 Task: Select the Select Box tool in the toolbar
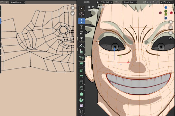tap(82, 8)
